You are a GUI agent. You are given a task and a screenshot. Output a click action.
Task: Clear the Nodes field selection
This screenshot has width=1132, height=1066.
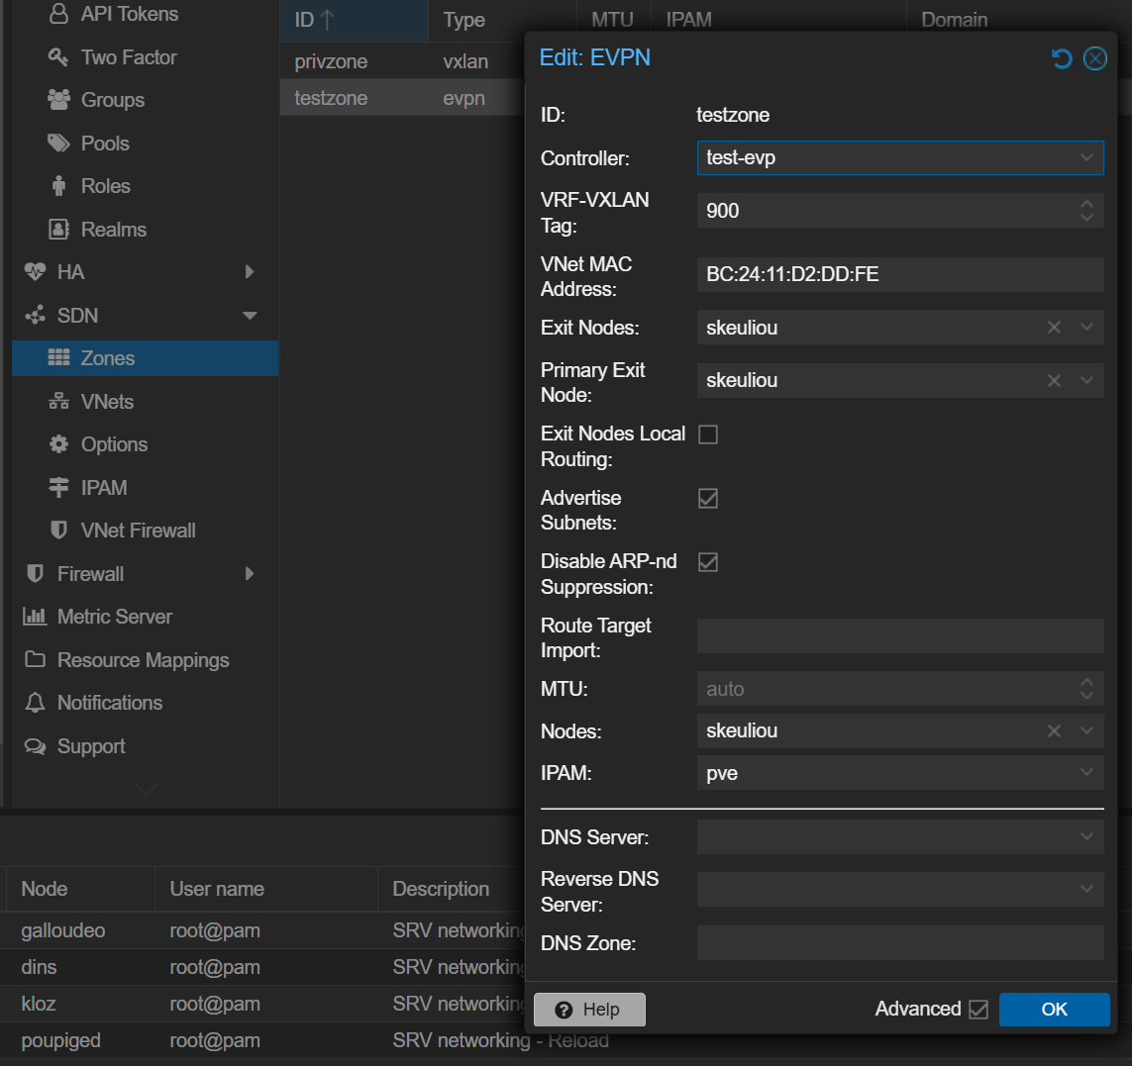(1054, 731)
